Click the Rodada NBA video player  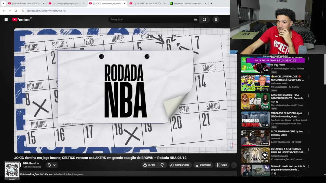(x=126, y=91)
